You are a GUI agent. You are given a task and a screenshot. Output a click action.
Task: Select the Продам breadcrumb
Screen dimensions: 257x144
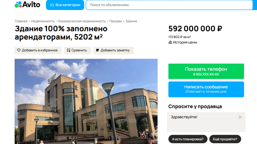[x=116, y=21]
